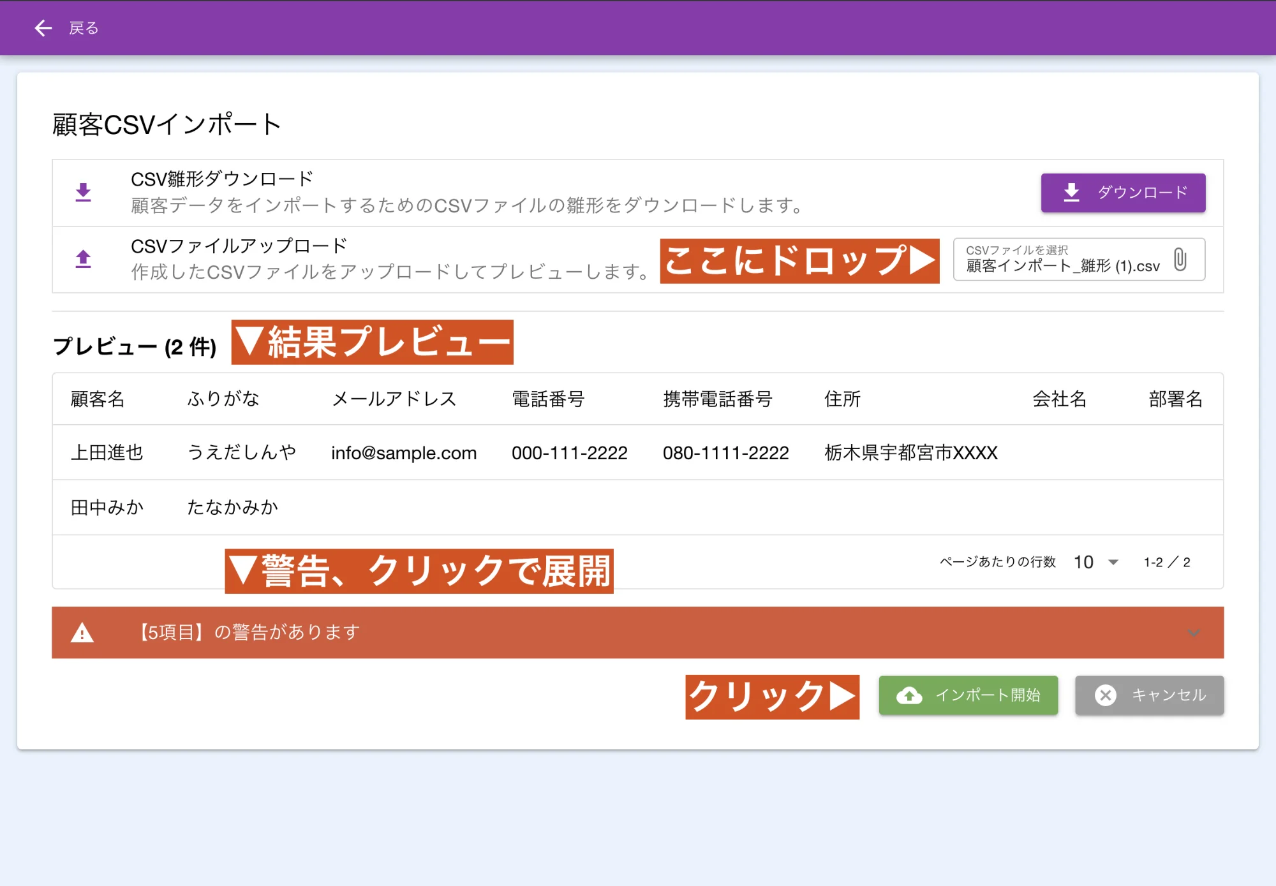Click the cloud upload icon on インポート開始
This screenshot has height=886, width=1276.
910,695
